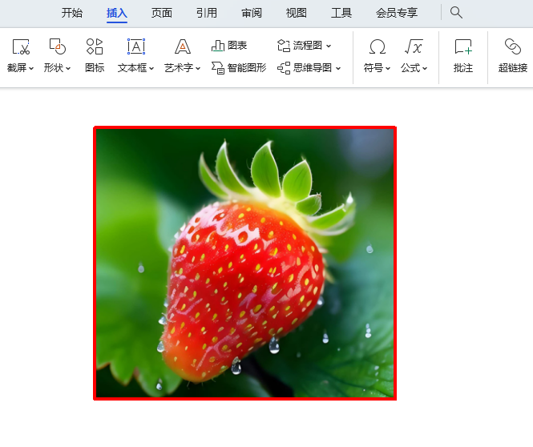Expand the 形状 dropdown arrow
The height and width of the screenshot is (447, 533).
pos(68,68)
